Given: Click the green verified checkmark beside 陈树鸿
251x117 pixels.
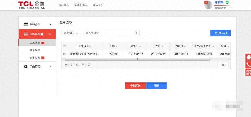Looking at the screenshot, I should [x=227, y=2].
